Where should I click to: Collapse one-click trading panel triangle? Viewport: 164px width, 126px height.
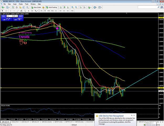coord(2,14)
